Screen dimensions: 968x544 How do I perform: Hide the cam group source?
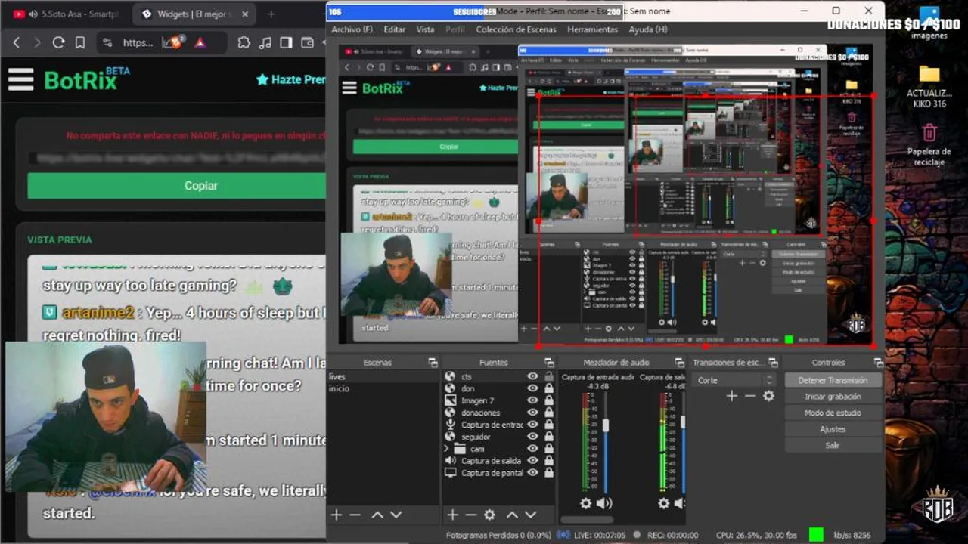[532, 448]
